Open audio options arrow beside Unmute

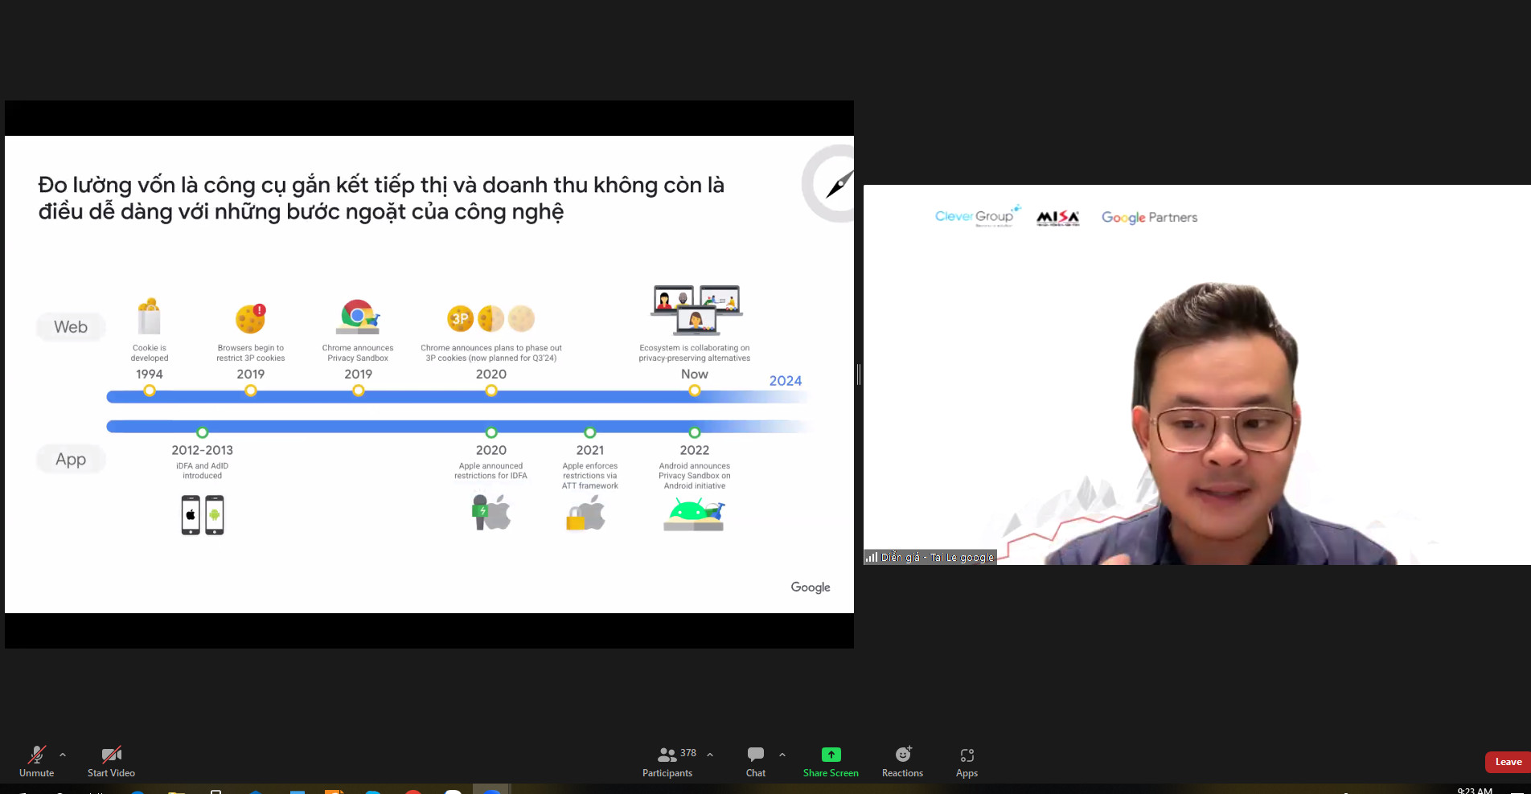(63, 755)
